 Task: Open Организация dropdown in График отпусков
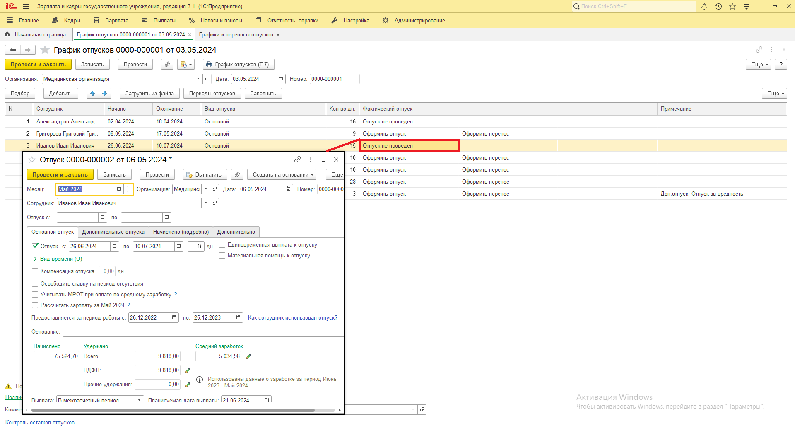coord(198,79)
